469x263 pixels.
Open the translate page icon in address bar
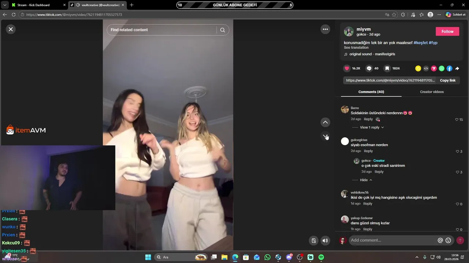coord(387,15)
